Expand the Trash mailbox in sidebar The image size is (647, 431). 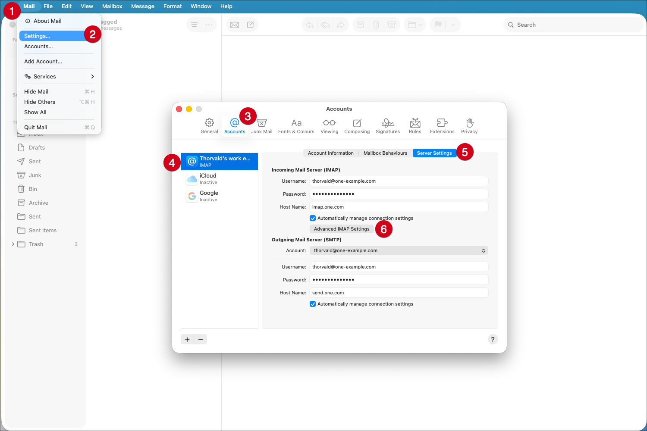pyautogui.click(x=13, y=244)
